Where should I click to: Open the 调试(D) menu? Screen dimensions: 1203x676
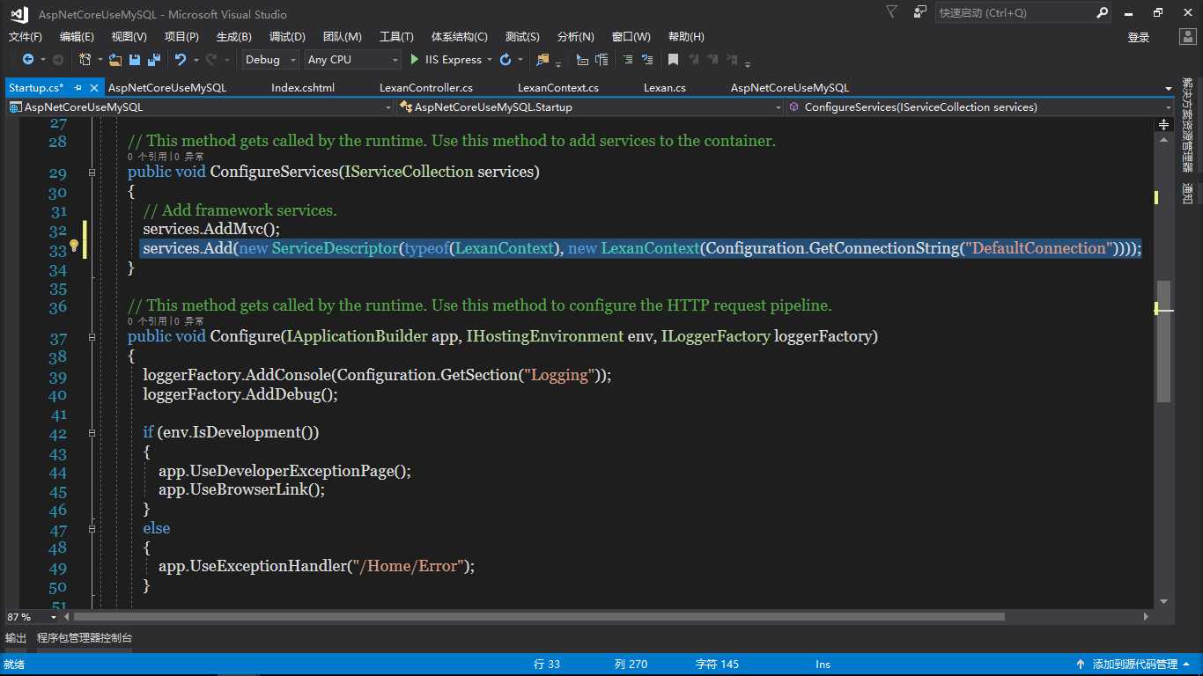pos(287,37)
